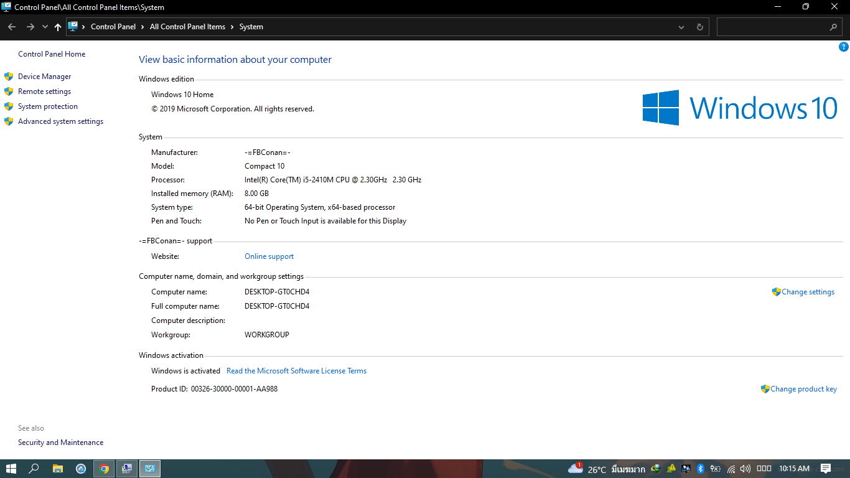Click the search magnifier icon
Image resolution: width=850 pixels, height=478 pixels.
coord(834,27)
